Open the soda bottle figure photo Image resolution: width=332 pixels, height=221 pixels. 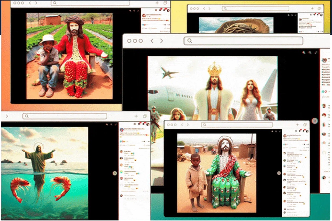216,173
